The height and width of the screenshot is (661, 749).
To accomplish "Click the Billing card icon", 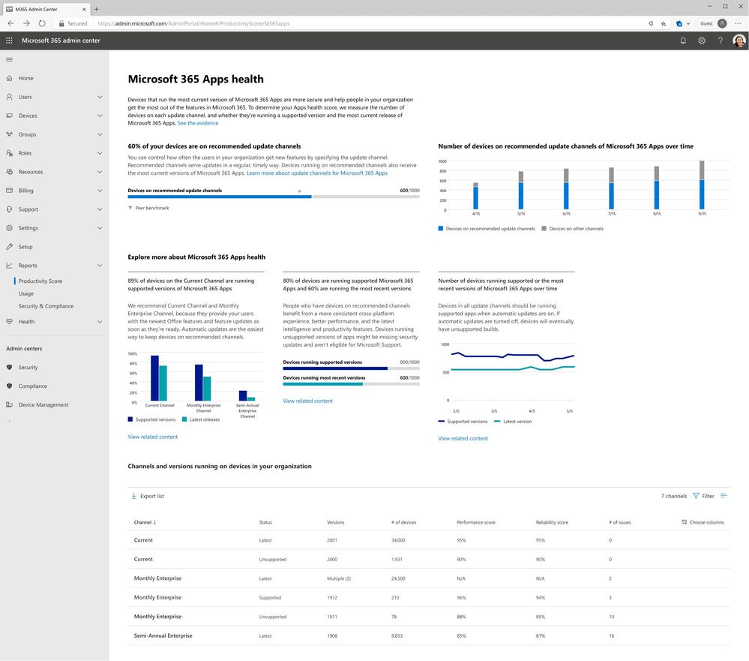I will 9,191.
